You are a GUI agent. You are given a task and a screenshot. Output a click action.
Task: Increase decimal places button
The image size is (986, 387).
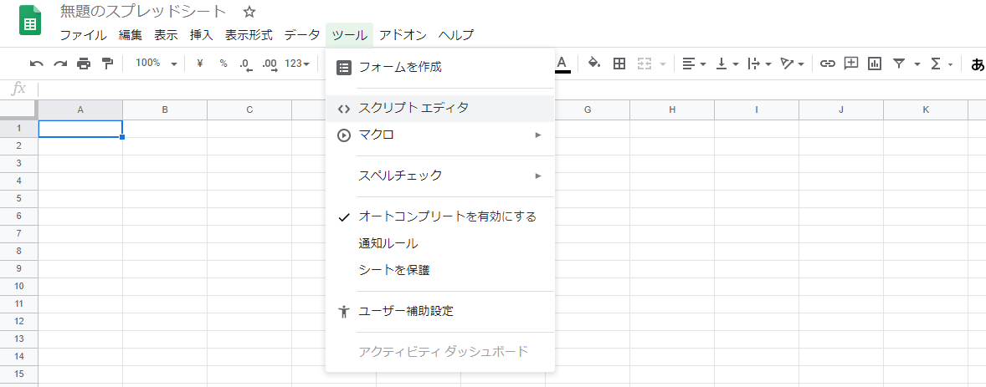click(270, 64)
